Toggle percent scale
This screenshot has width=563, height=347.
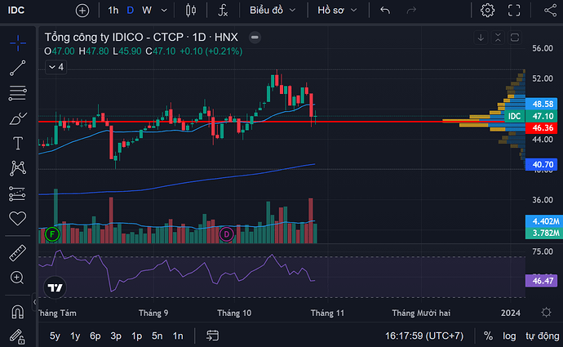488,336
